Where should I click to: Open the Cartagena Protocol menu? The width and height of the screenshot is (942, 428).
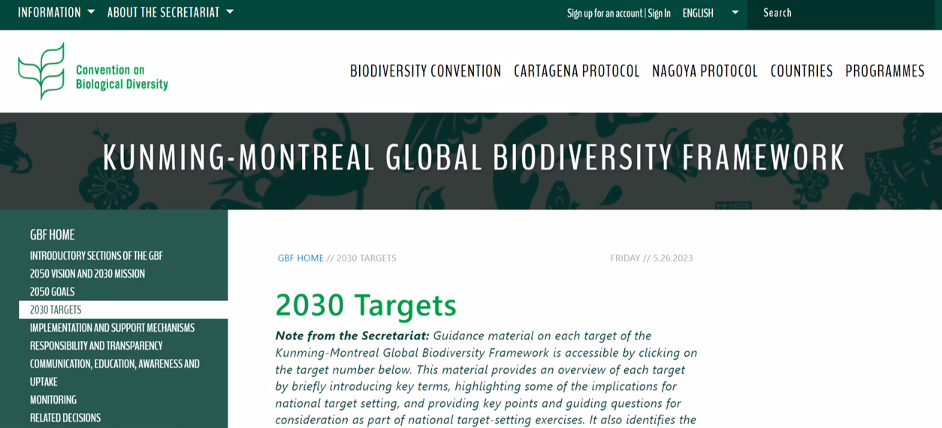(576, 71)
